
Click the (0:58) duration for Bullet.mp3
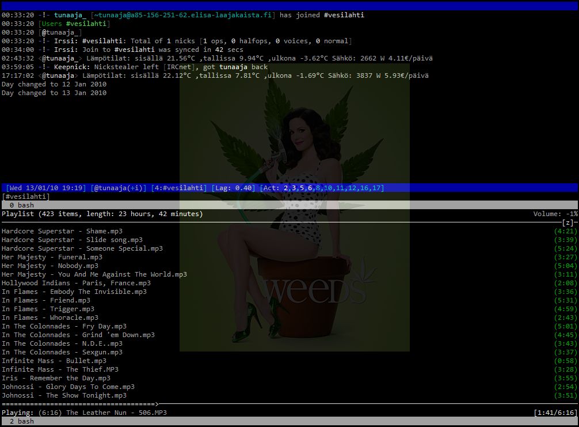pos(565,361)
